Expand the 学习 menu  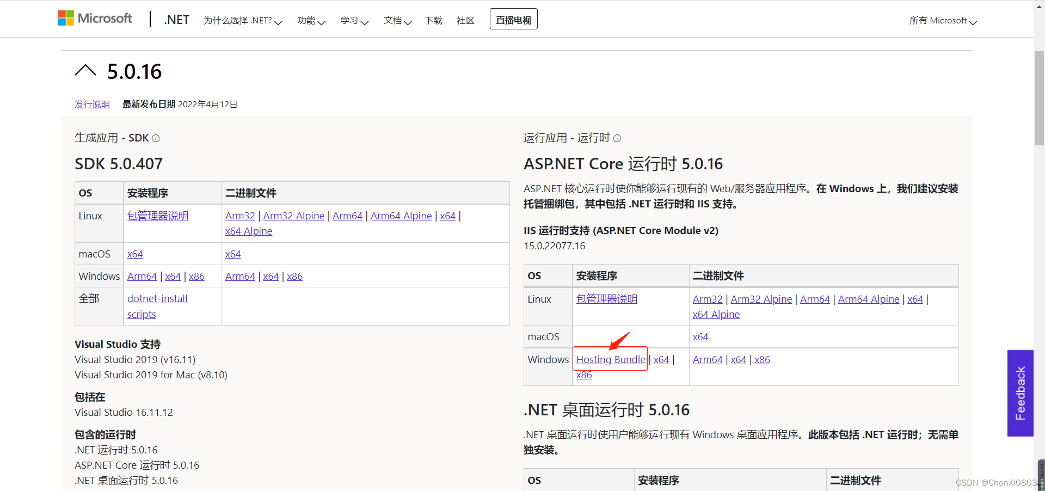[354, 21]
